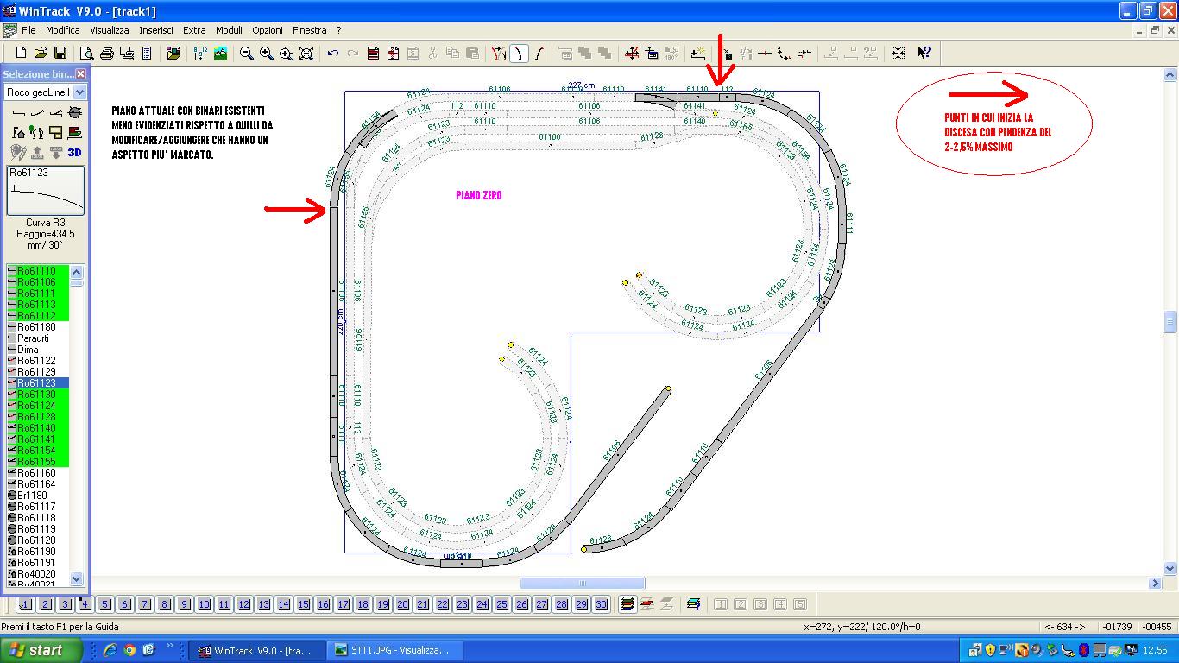1179x663 pixels.
Task: Switch to 3D view
Action: click(75, 153)
